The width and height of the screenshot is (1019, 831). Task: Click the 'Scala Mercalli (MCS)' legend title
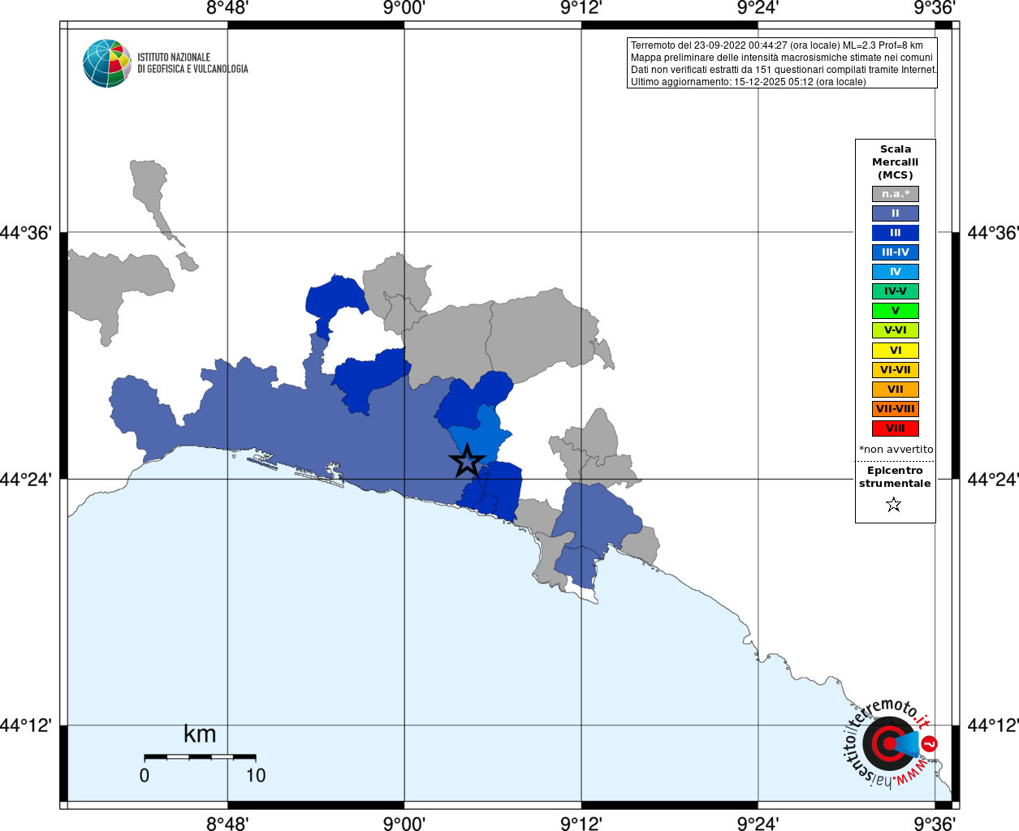(x=896, y=162)
